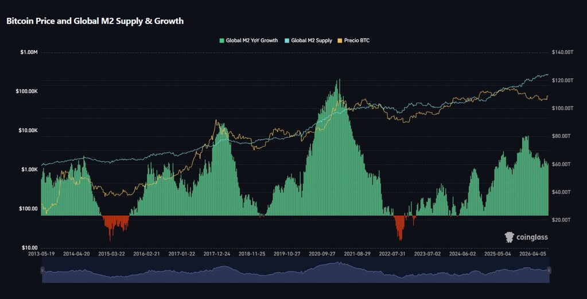Click the $40.00T right axis label
The image size is (587, 299).
tap(562, 192)
